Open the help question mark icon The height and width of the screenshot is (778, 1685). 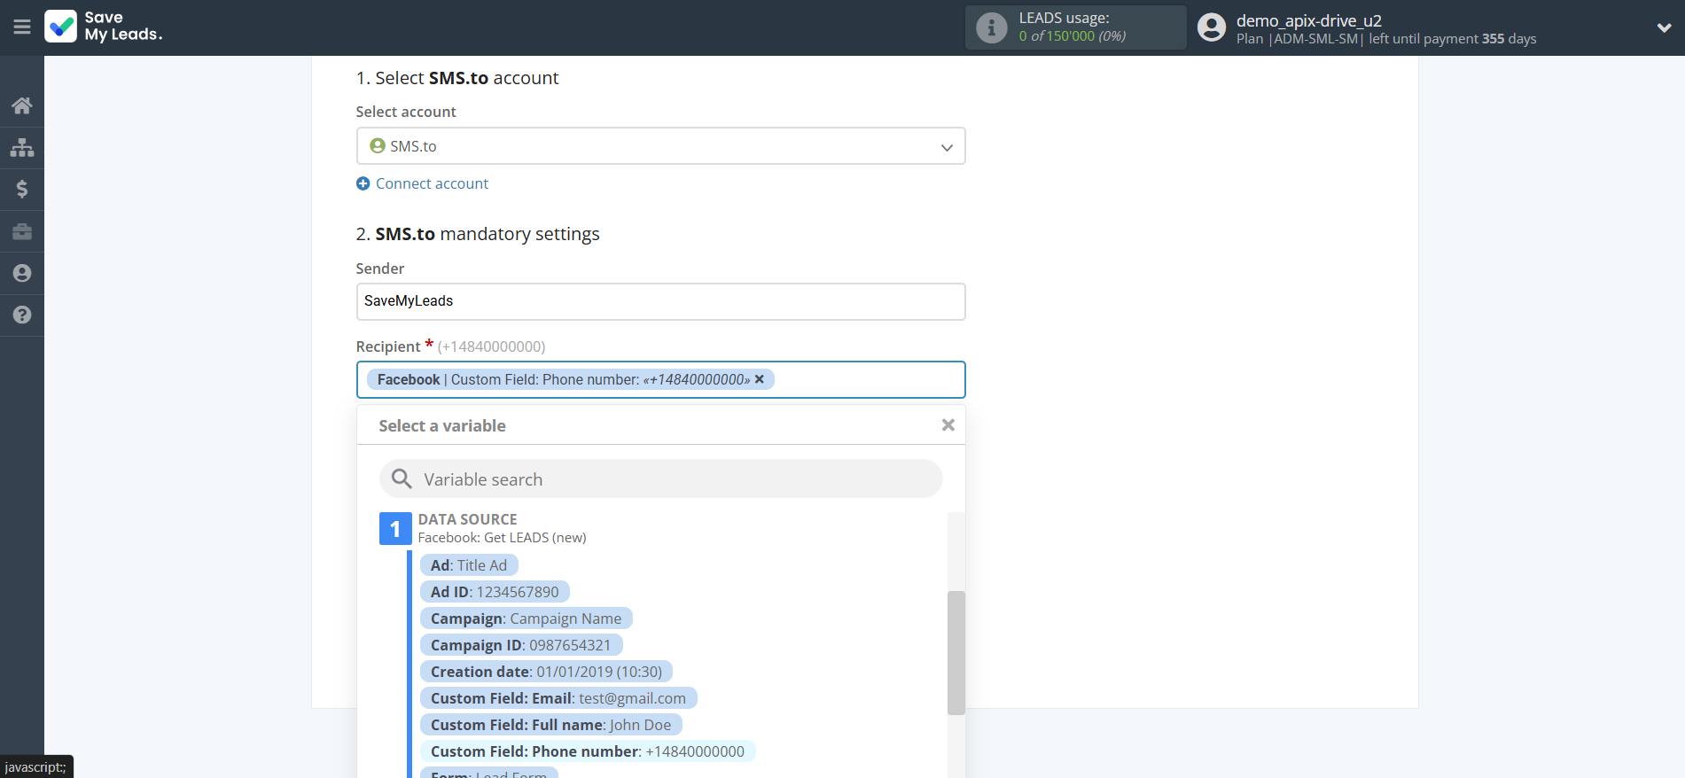tap(22, 315)
